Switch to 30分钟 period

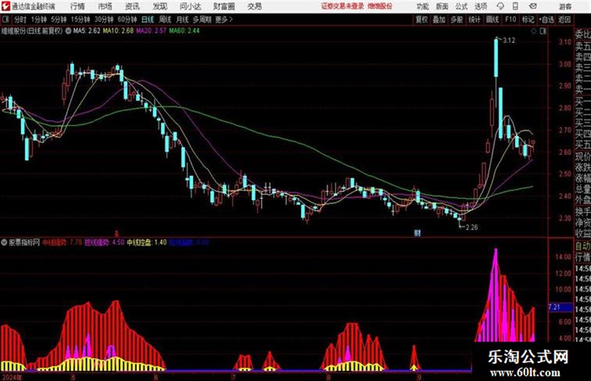tap(104, 19)
